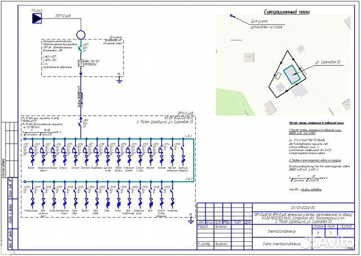Click the ВРУ input circuit breaker symbol
361x256 pixels.
tap(81, 122)
